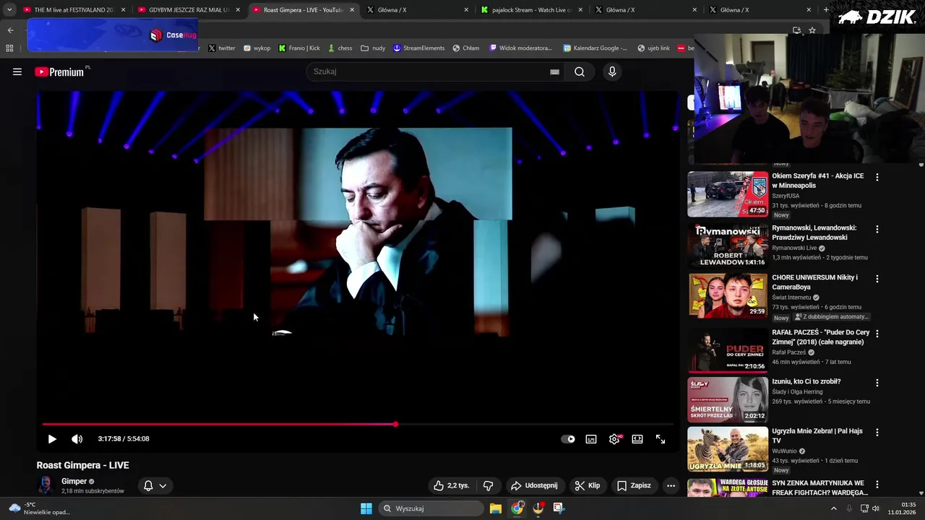Open the YouTube hamburger guide menu
Image resolution: width=925 pixels, height=520 pixels.
click(x=17, y=71)
